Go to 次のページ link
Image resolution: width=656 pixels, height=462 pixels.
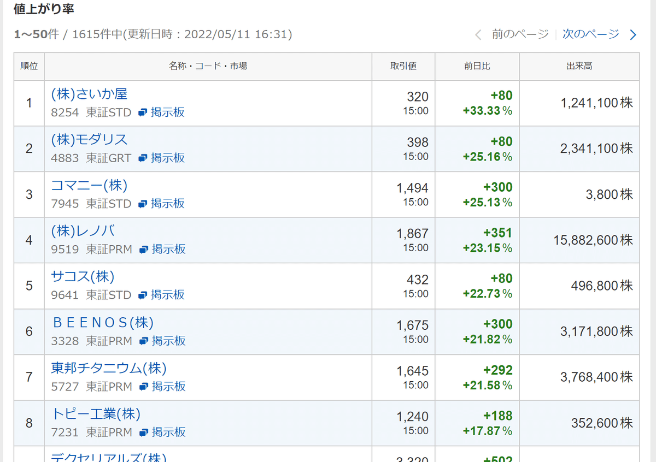tap(591, 34)
